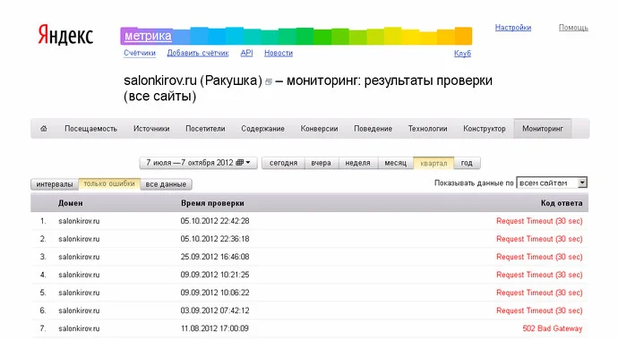Click check time 11.08.2012 17:00:09
The image size is (618, 339).
point(215,328)
